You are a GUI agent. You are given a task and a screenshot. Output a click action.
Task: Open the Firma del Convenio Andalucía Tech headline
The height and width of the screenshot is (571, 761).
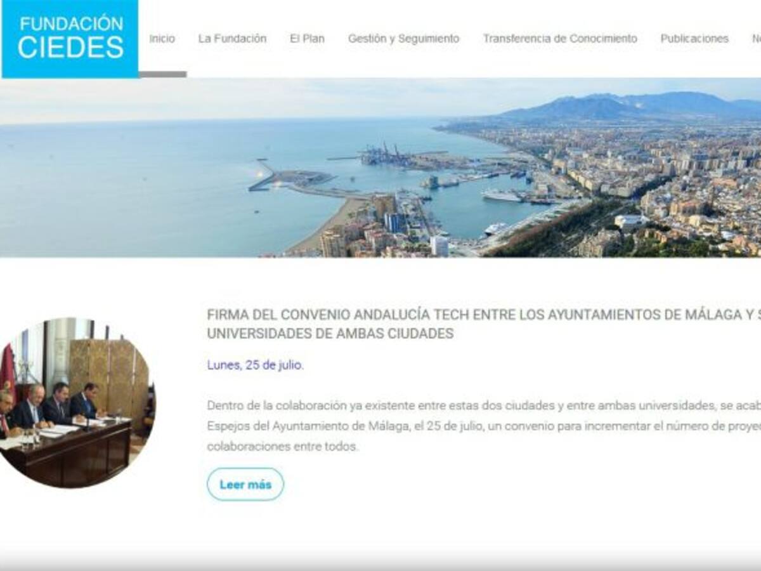484,324
